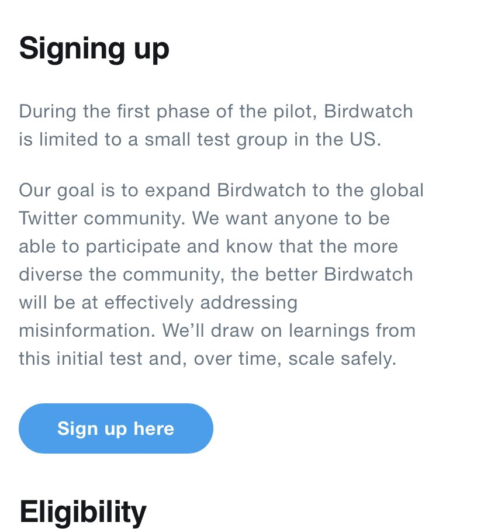Select the Signing up heading

click(x=94, y=49)
